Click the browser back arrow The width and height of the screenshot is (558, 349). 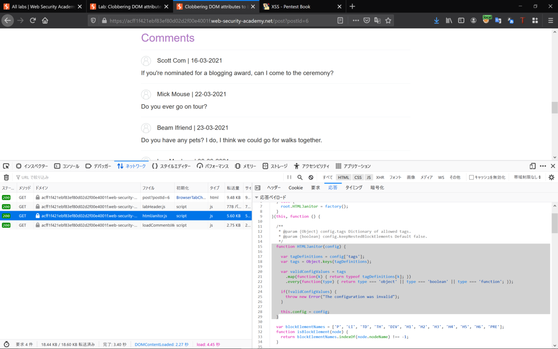tap(7, 20)
